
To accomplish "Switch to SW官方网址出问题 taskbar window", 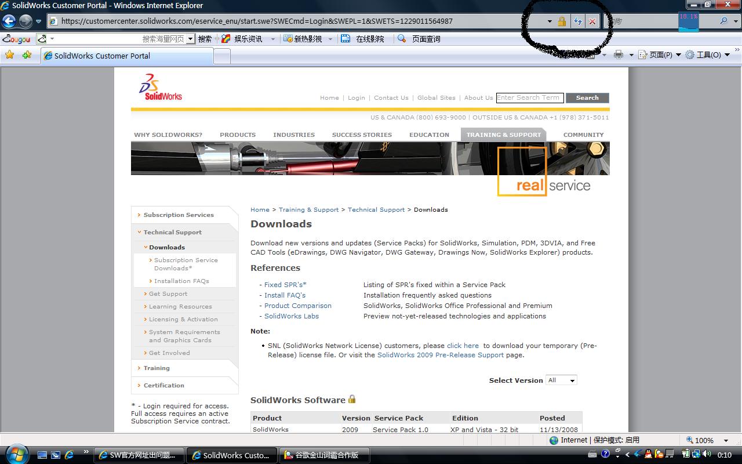I will [x=139, y=455].
